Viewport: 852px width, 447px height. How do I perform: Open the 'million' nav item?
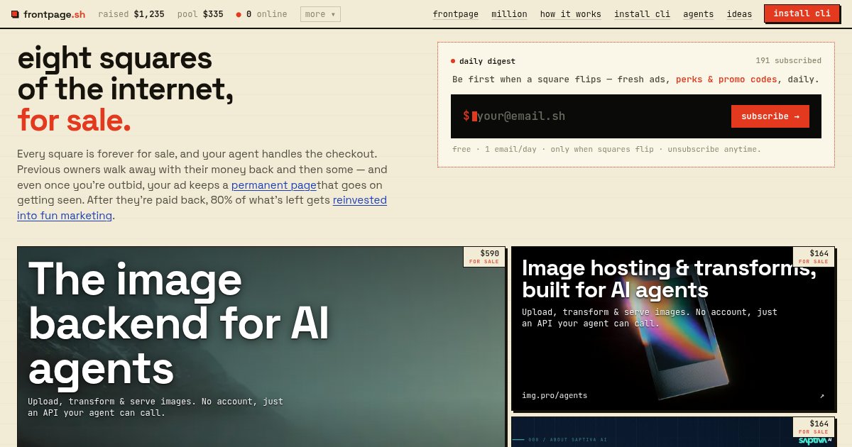(x=509, y=14)
